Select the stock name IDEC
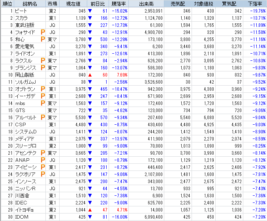Image resolution: width=267 pixels, height=221 pixels. tap(21, 203)
